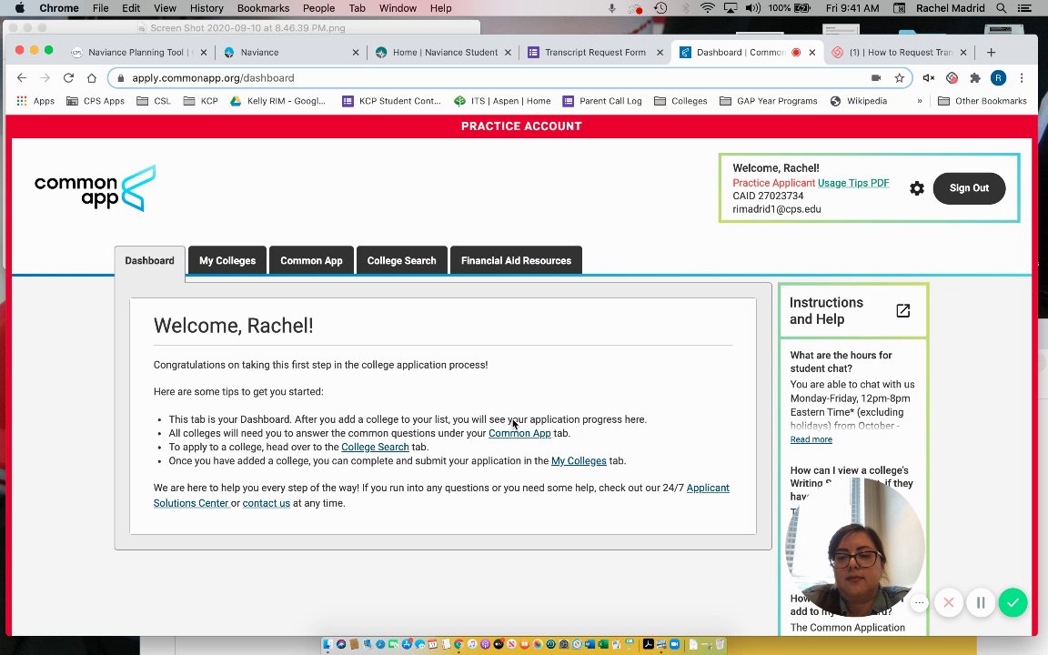Click the webcam video bubble
This screenshot has height=655, width=1048.
pyautogui.click(x=856, y=547)
